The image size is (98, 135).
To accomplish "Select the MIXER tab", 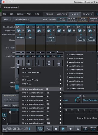I will [x=75, y=14].
